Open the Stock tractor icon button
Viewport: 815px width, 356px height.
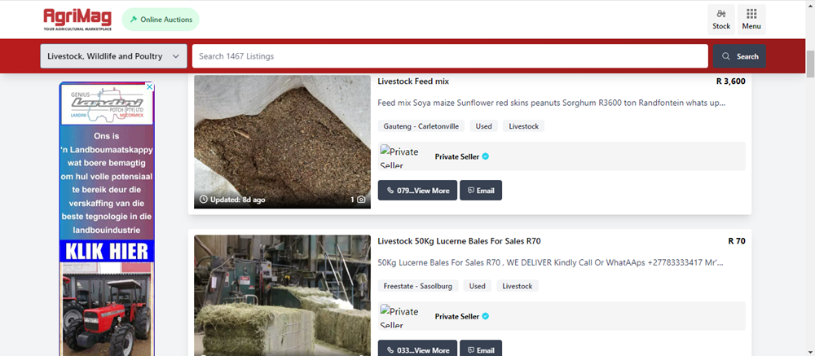[721, 20]
